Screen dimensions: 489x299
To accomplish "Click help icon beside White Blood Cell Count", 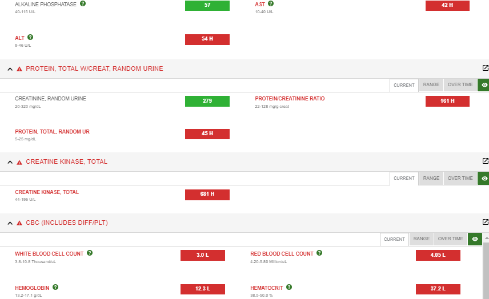I will pos(90,253).
